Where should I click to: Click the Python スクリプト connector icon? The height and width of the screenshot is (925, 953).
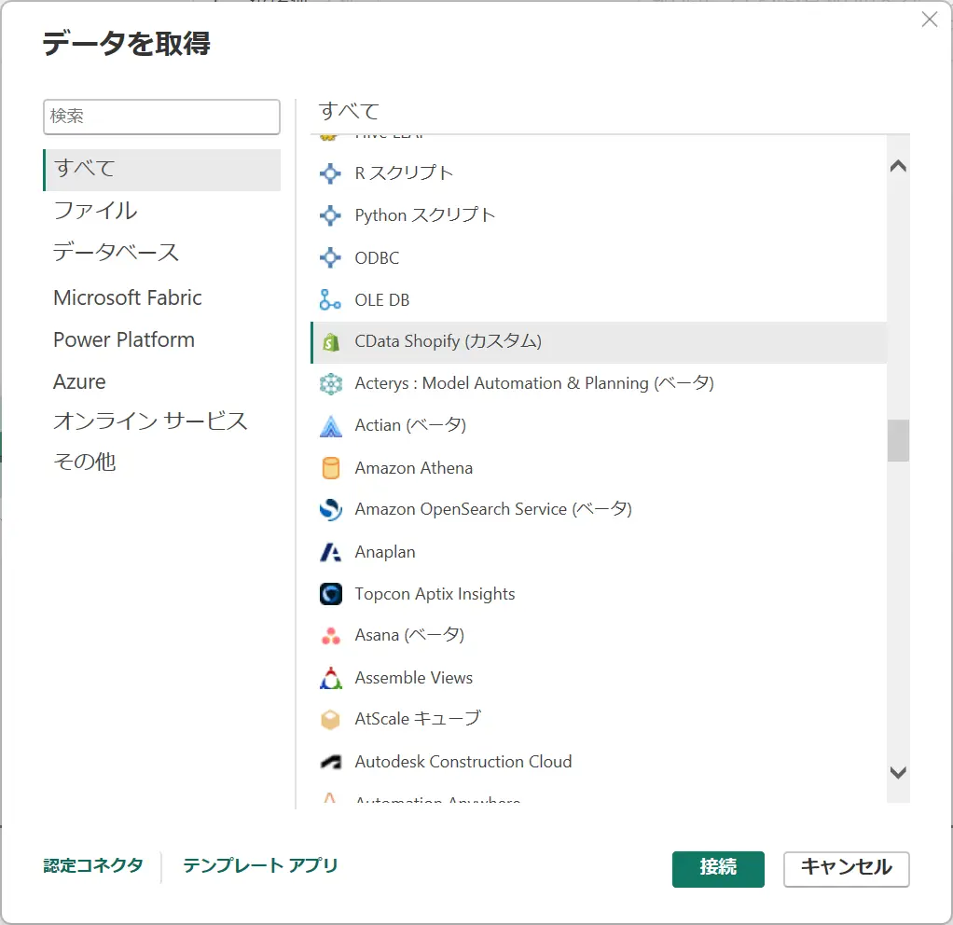tap(330, 215)
